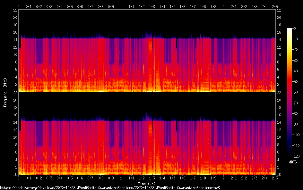Click the archive.org mp3 URL text
The height and width of the screenshot is (190, 303).
point(110,188)
